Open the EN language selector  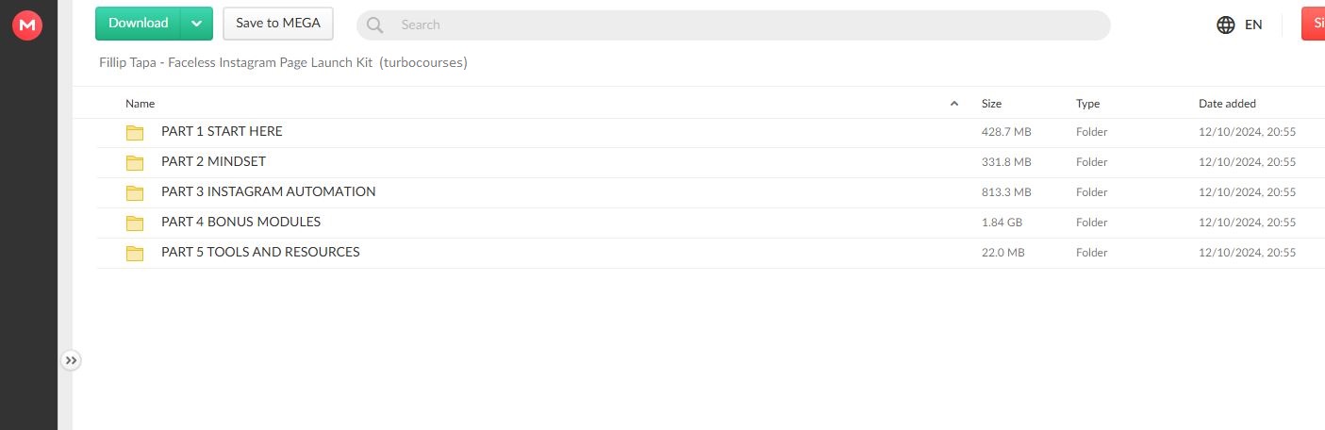(x=1253, y=25)
